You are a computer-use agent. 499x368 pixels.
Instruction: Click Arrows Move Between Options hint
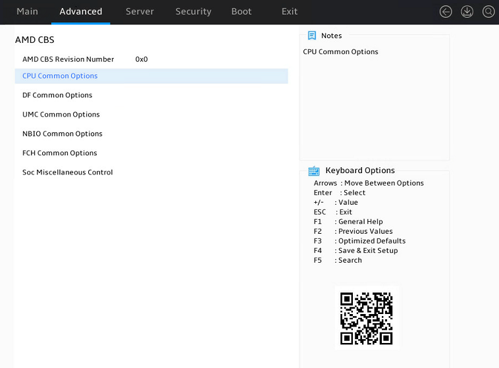369,183
